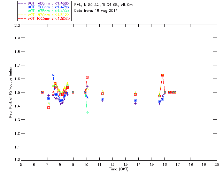
Task: Click the red square point at 1.61 just after 10 GMT
Action: (x=87, y=78)
